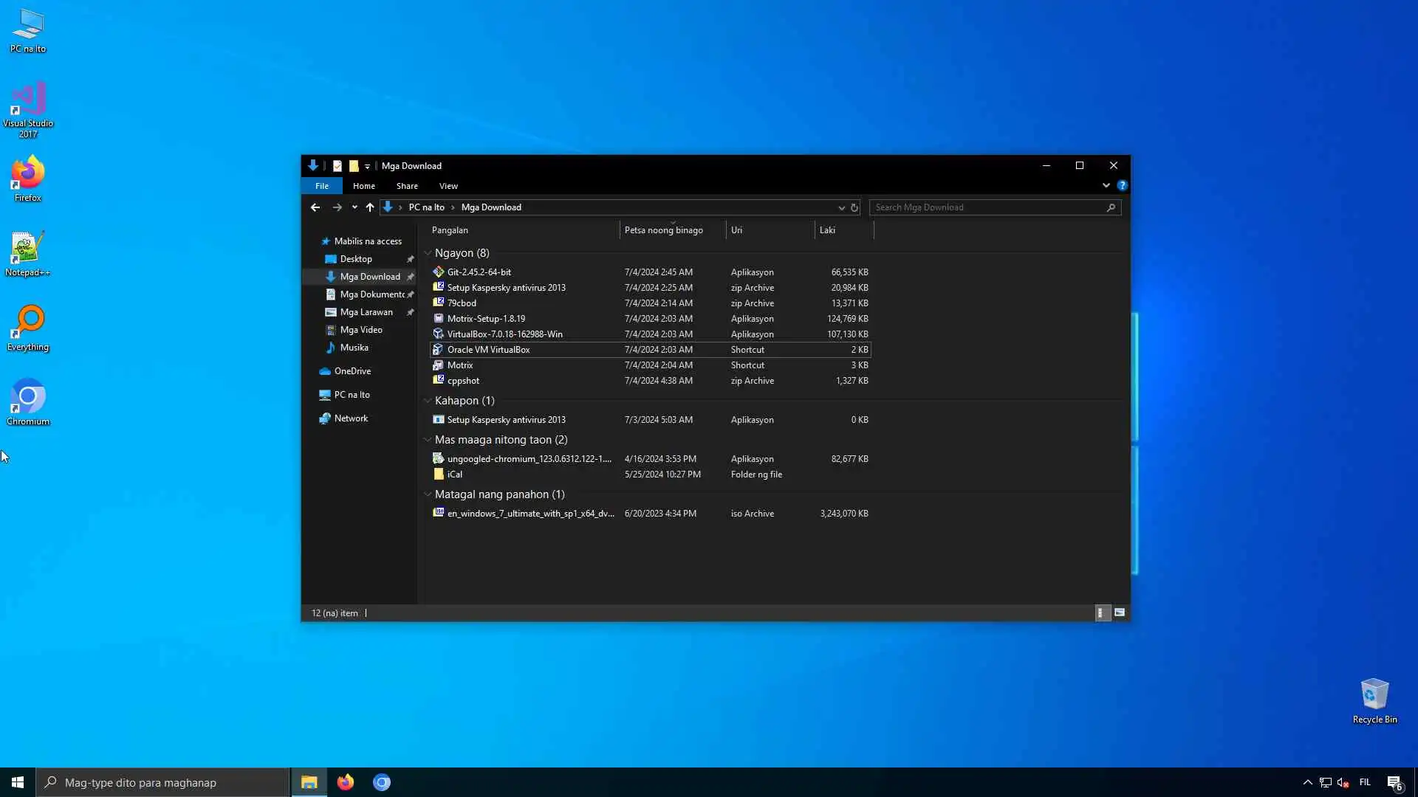Switch to large icons view button
Image resolution: width=1418 pixels, height=797 pixels.
click(x=1120, y=613)
